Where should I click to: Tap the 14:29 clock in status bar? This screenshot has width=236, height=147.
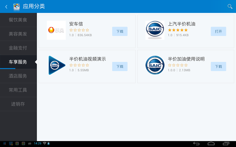[x=38, y=143]
